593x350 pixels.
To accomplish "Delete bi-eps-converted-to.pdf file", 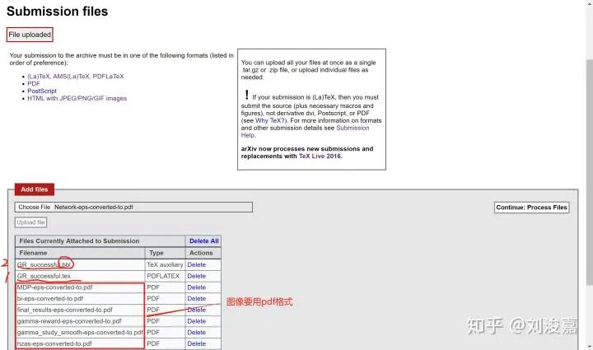I will tap(196, 299).
